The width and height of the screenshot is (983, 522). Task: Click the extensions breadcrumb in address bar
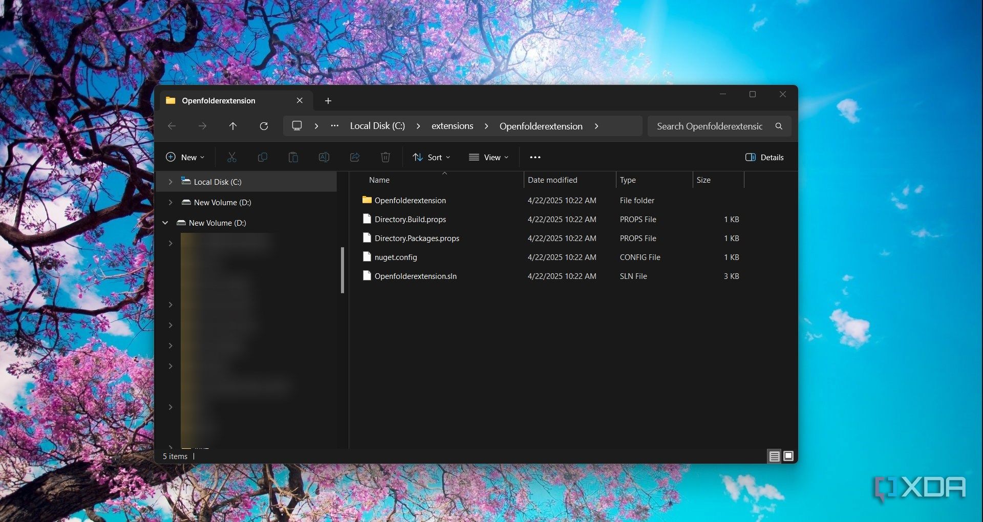point(452,126)
